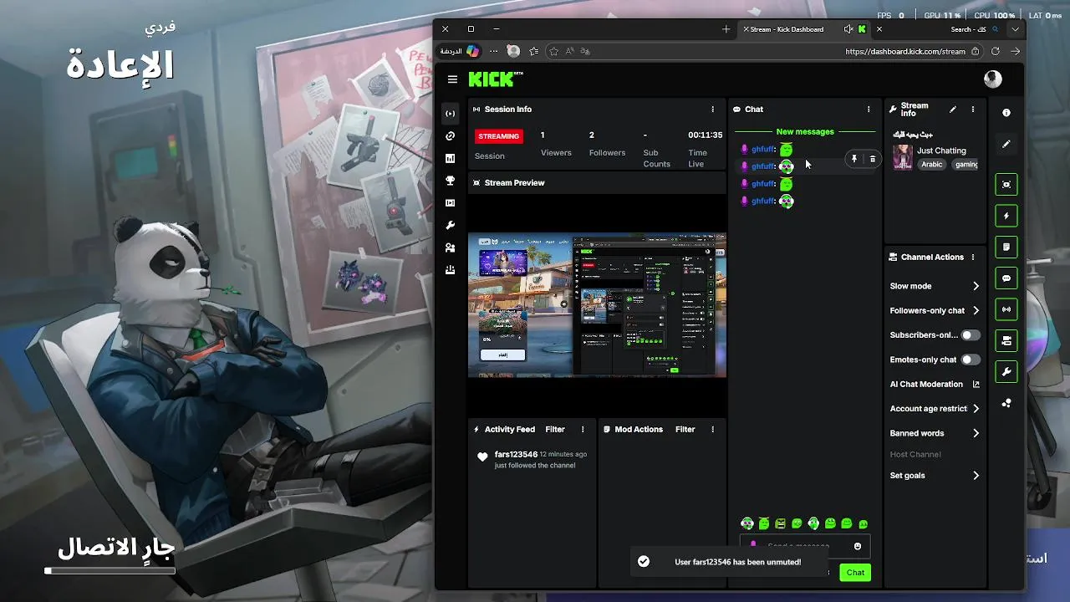This screenshot has height=602, width=1070.
Task: Open AI Chat Moderation external link icon
Action: pyautogui.click(x=976, y=385)
